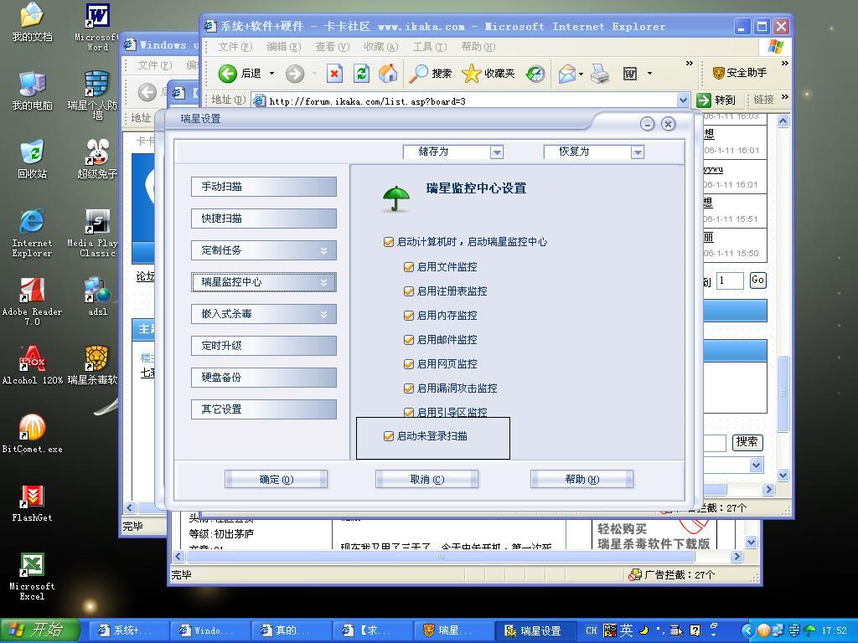Click IE forward arrow button

294,74
